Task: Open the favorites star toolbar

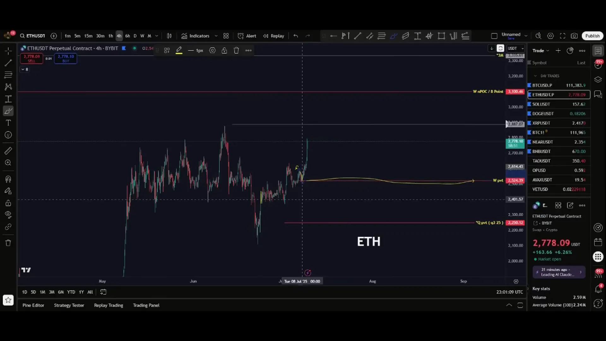Action: [x=8, y=300]
